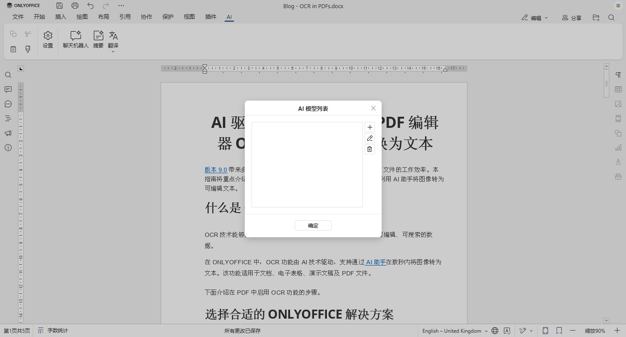Open Table settings in right sidebar
This screenshot has height=337, width=626.
click(618, 89)
